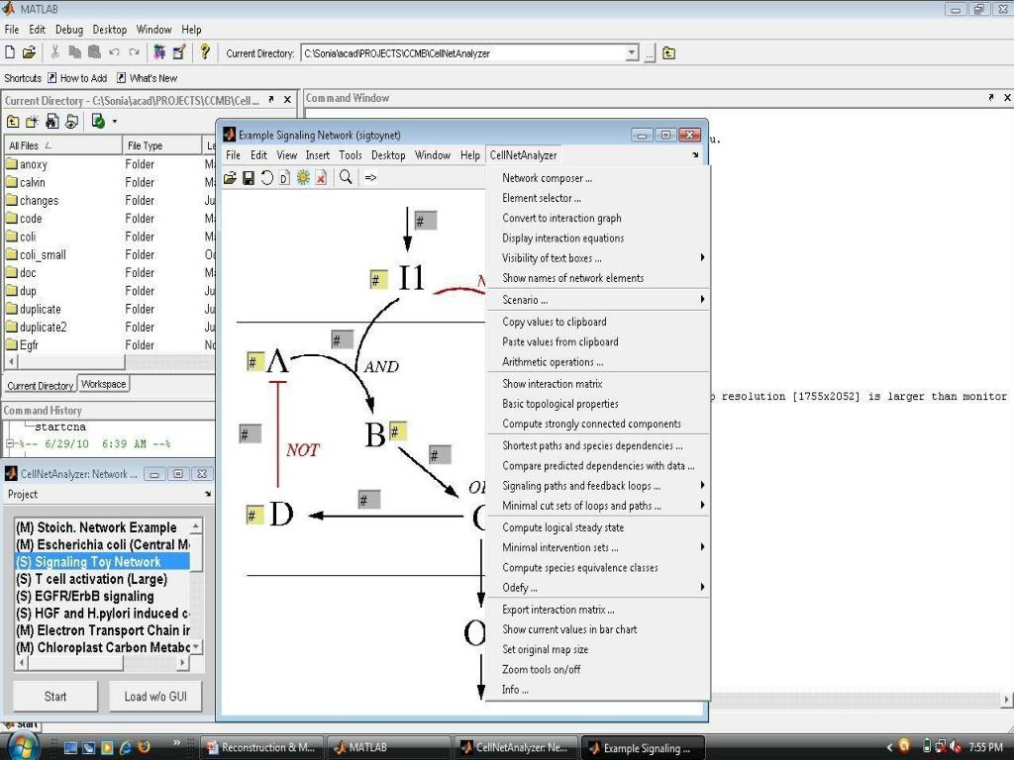Go up one directory level in main toolbar
This screenshot has width=1014, height=760.
(x=669, y=53)
